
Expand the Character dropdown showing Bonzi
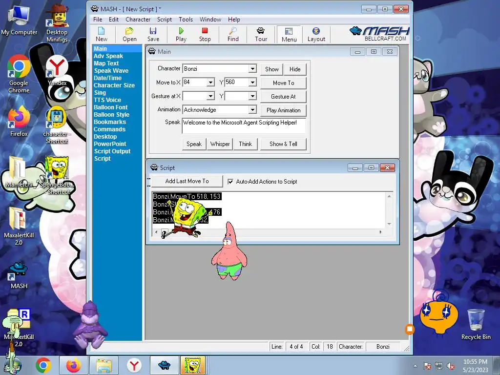(252, 68)
